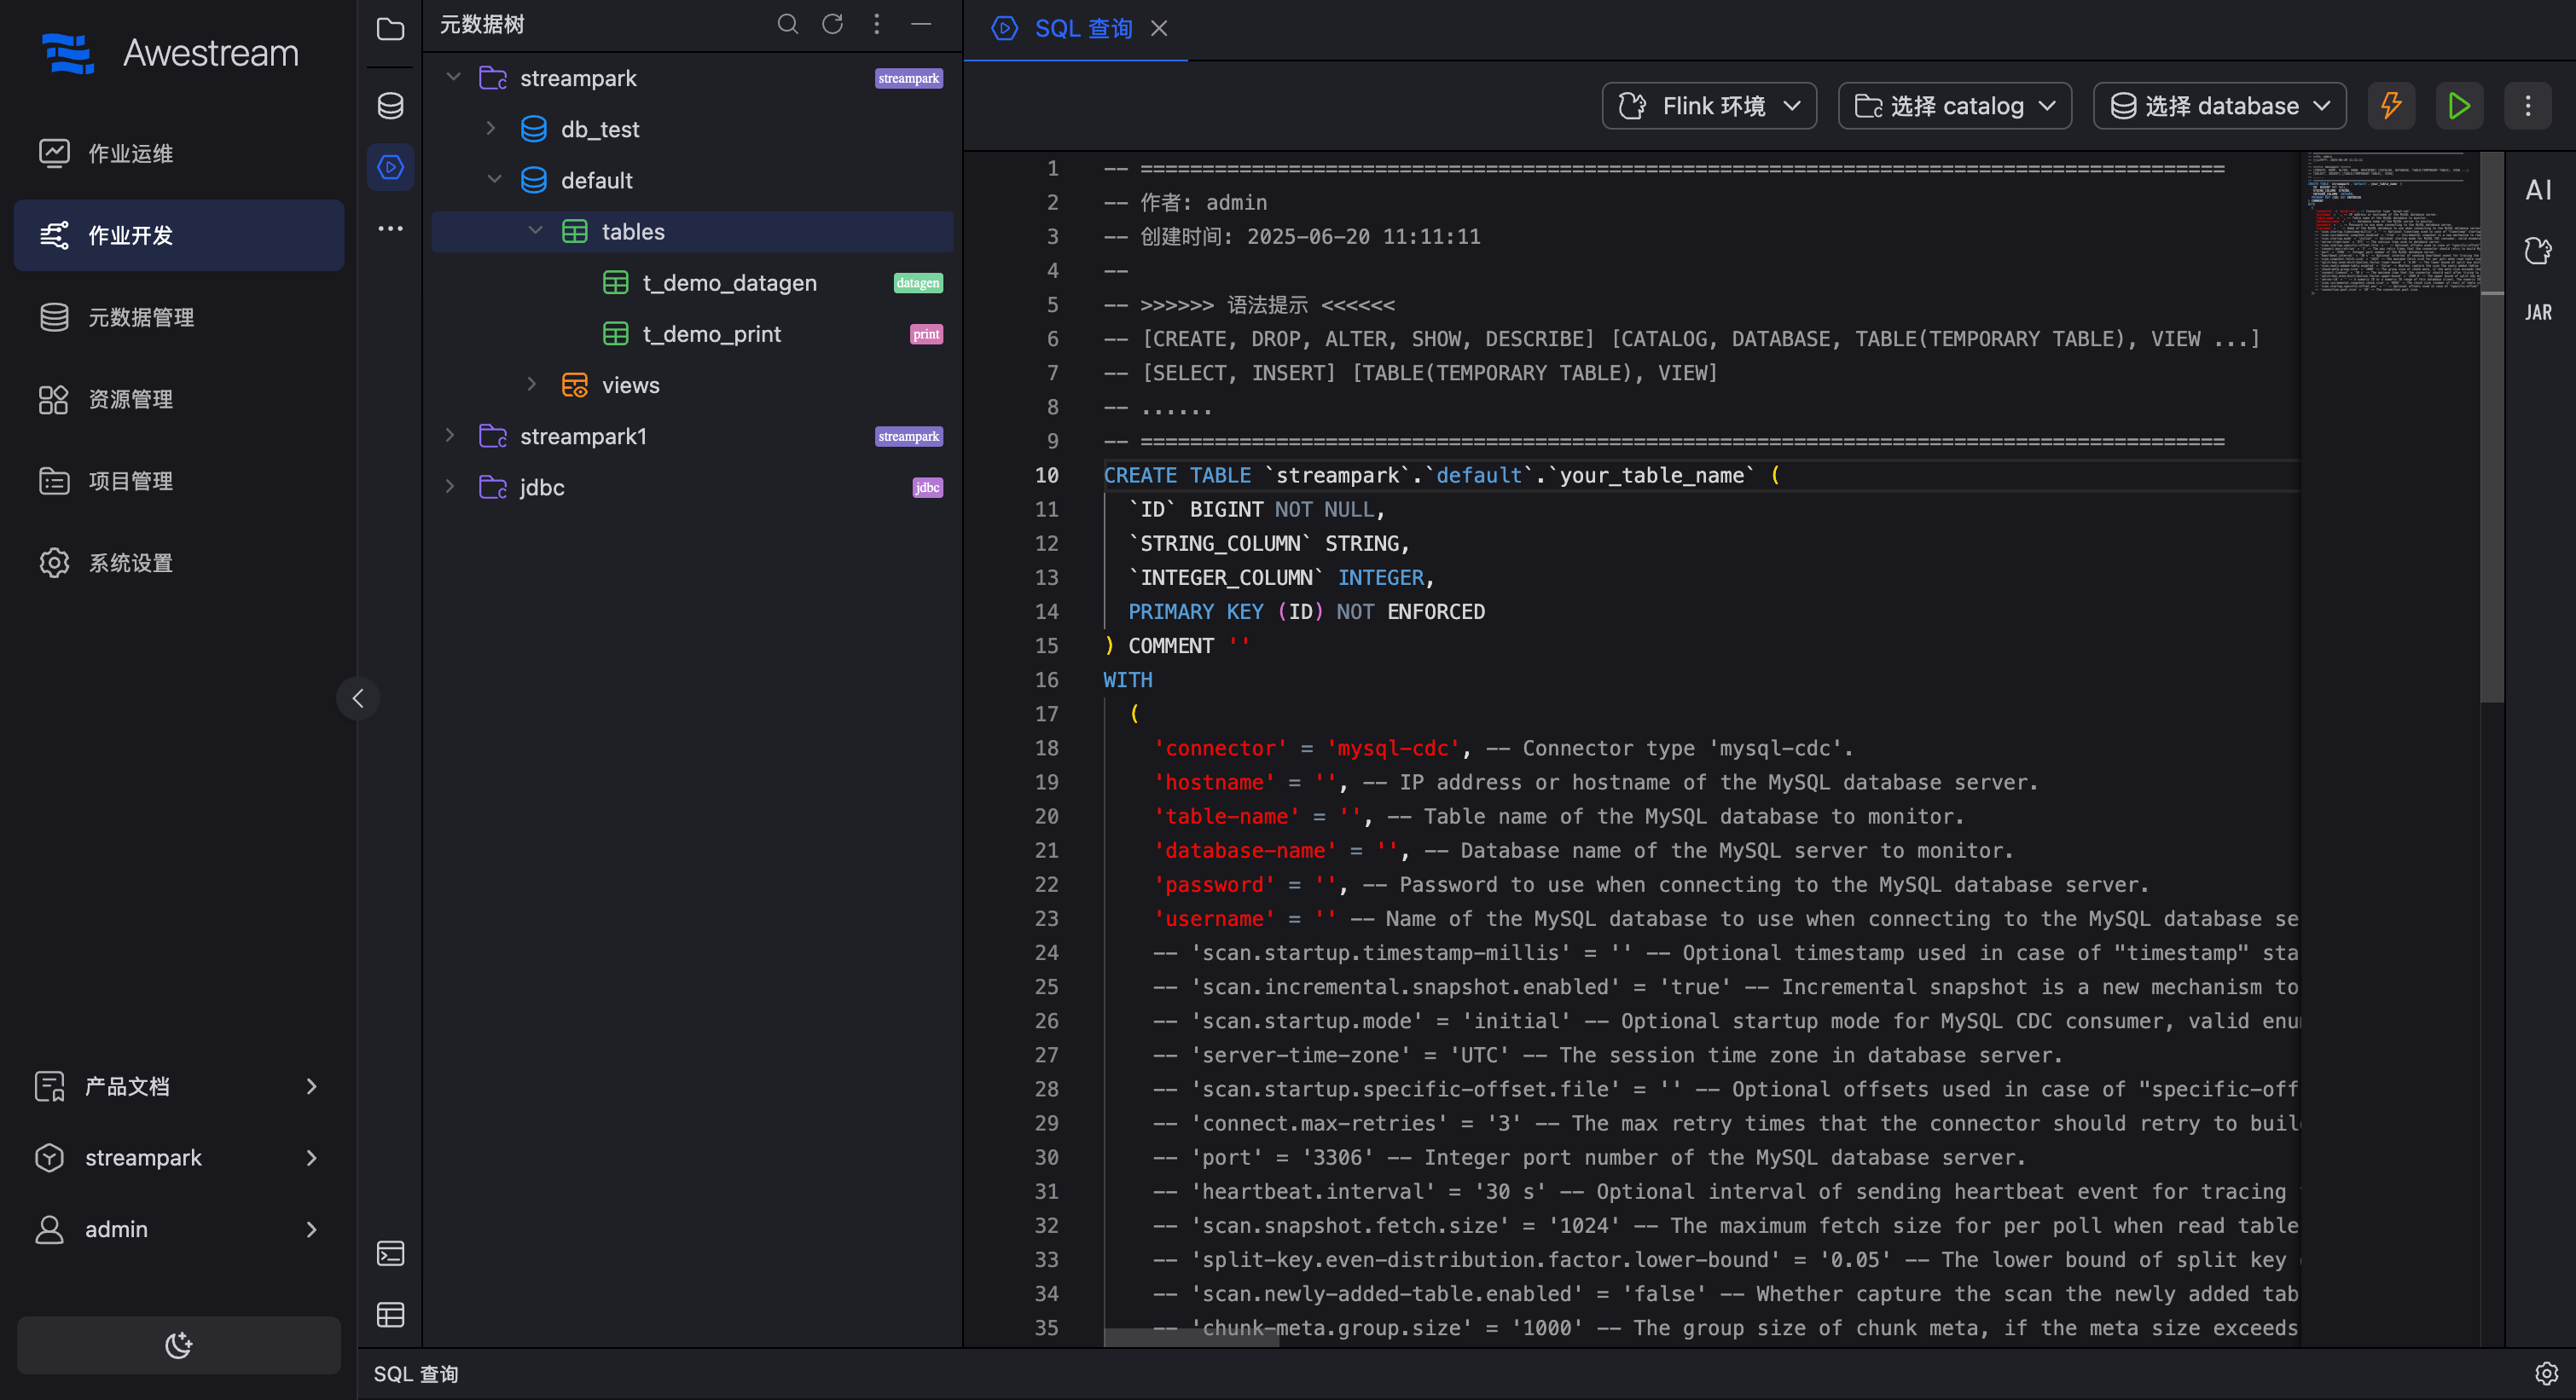Viewport: 2576px width, 1400px height.
Task: Expand the streampark1 catalog node
Action: coord(450,436)
